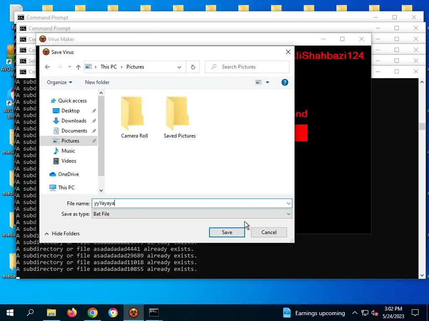Click This PC in the address breadcrumb
The height and width of the screenshot is (321, 429).
click(x=109, y=67)
